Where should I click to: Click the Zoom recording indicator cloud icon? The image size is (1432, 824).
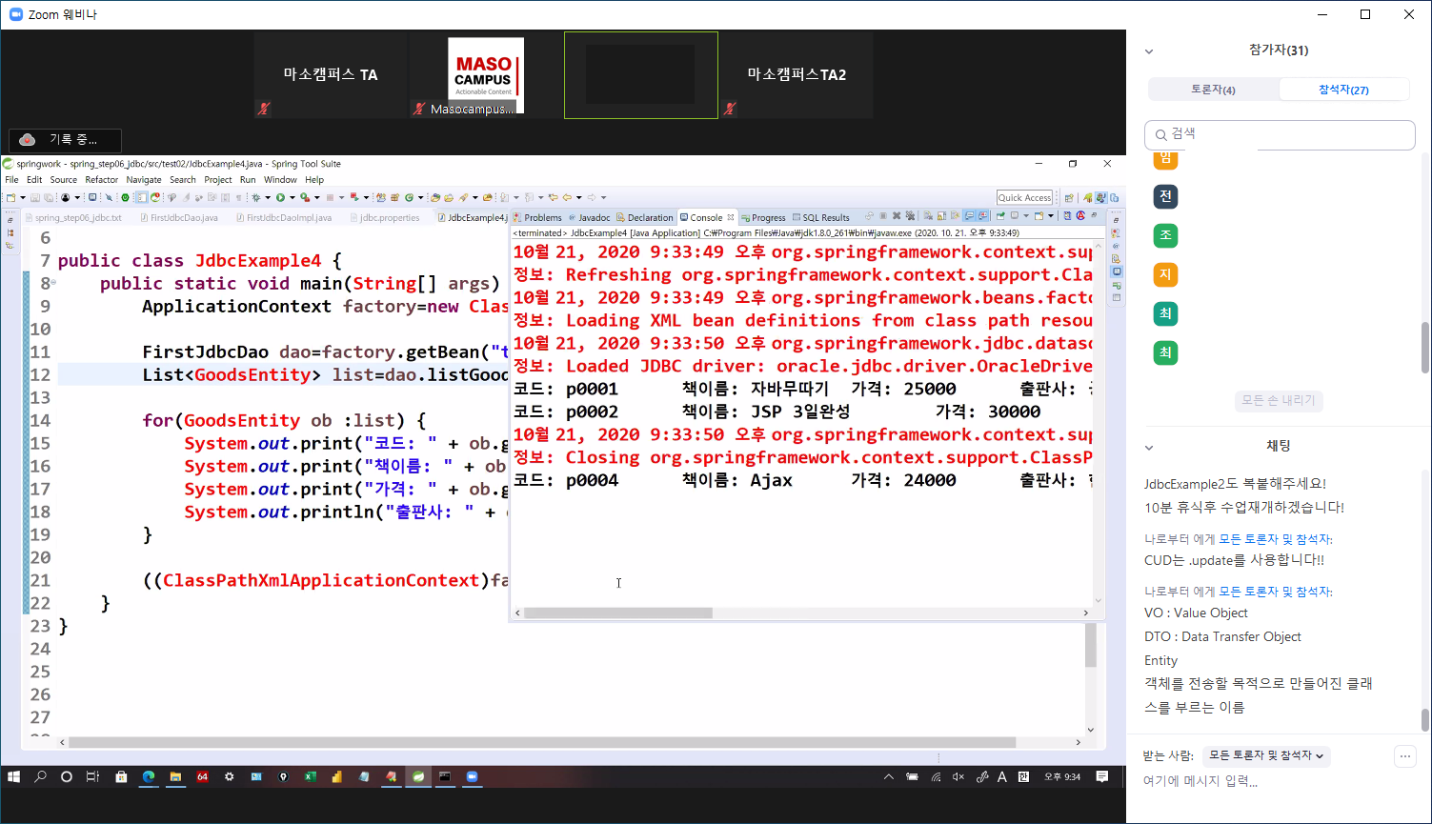pyautogui.click(x=28, y=140)
